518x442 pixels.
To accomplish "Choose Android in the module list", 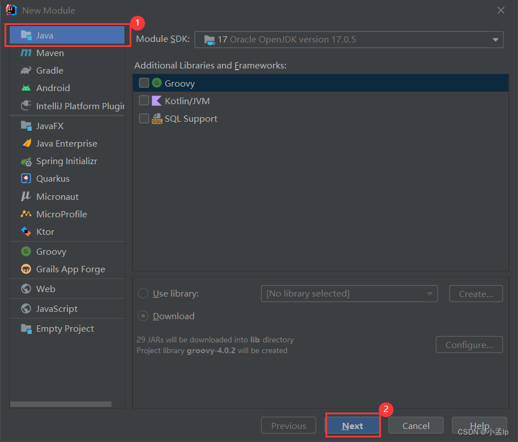I will click(x=67, y=88).
